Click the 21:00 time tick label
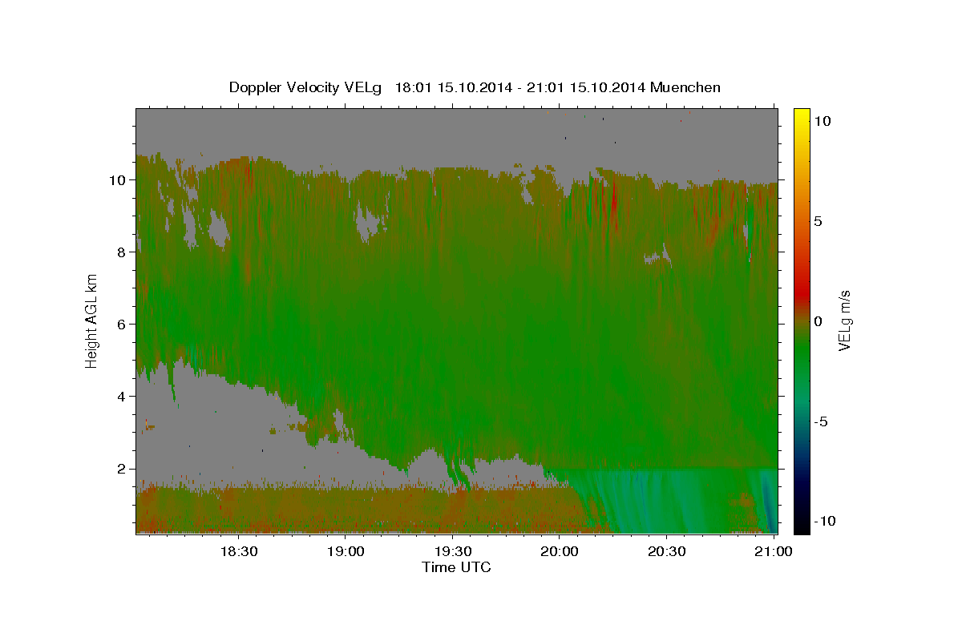 tap(773, 552)
